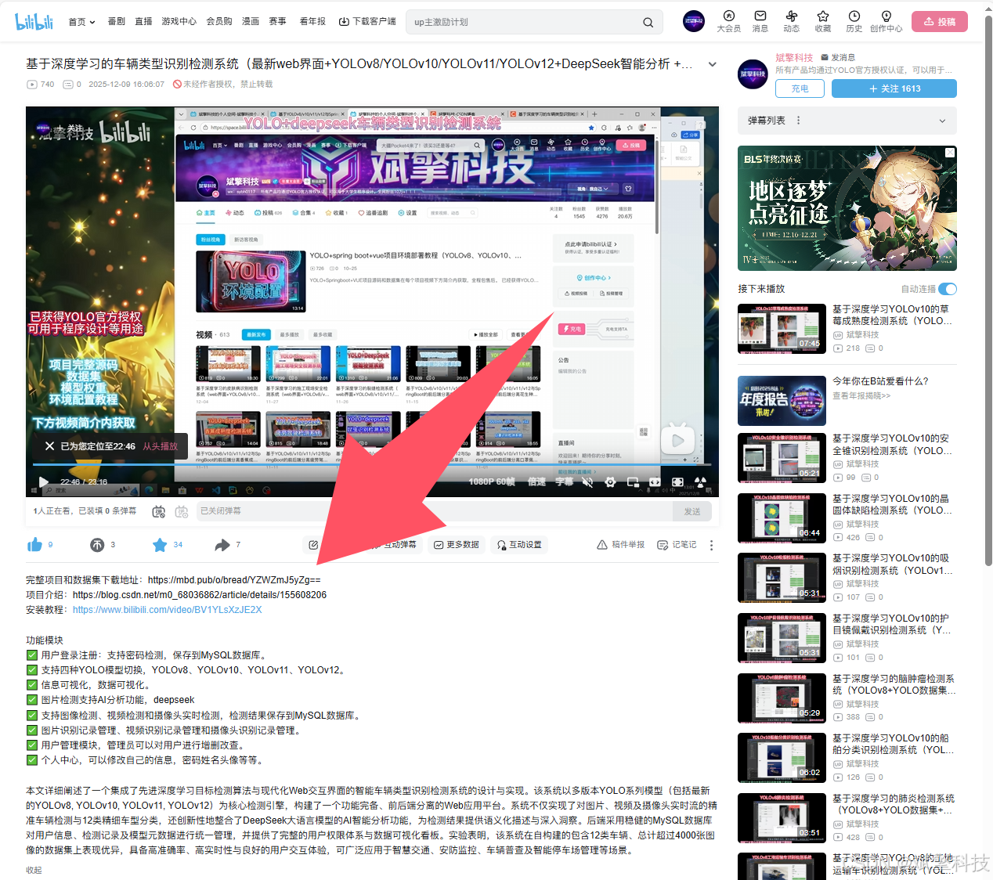The image size is (993, 880).
Task: Open 草莓成熟度检测系统 video thumbnail
Action: pos(782,329)
